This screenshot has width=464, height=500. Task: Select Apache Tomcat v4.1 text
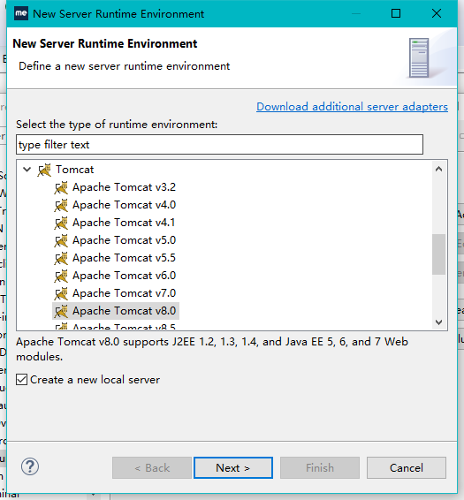point(124,223)
